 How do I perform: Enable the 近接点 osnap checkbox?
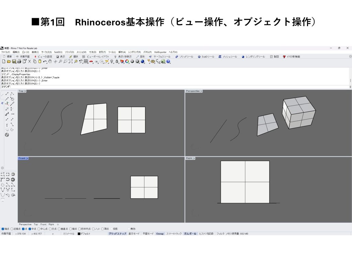(x=12, y=229)
